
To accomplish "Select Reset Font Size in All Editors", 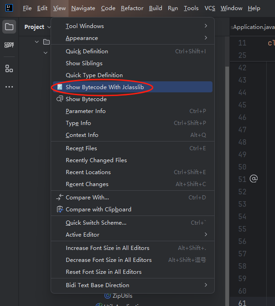I will (132, 272).
